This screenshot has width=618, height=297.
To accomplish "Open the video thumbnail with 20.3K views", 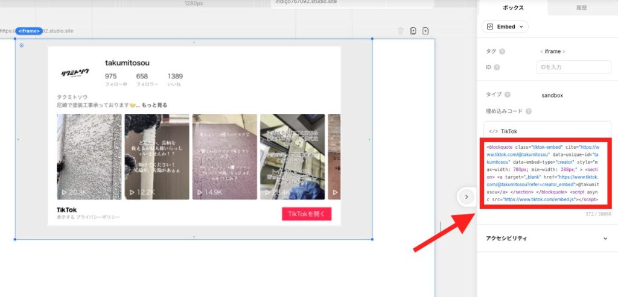I will pyautogui.click(x=89, y=157).
